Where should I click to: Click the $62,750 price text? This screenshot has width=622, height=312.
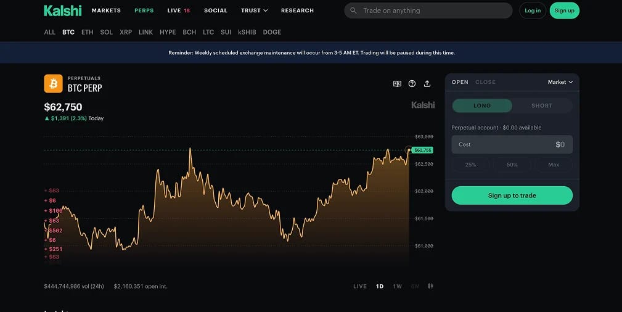63,107
